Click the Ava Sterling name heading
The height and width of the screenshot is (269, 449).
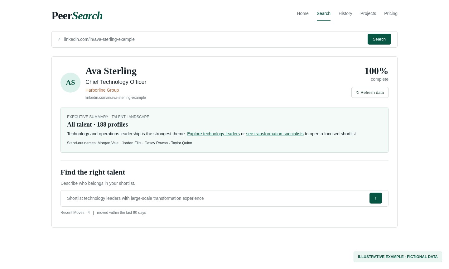click(111, 71)
